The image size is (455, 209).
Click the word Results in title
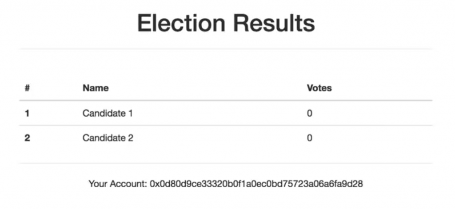point(274,23)
